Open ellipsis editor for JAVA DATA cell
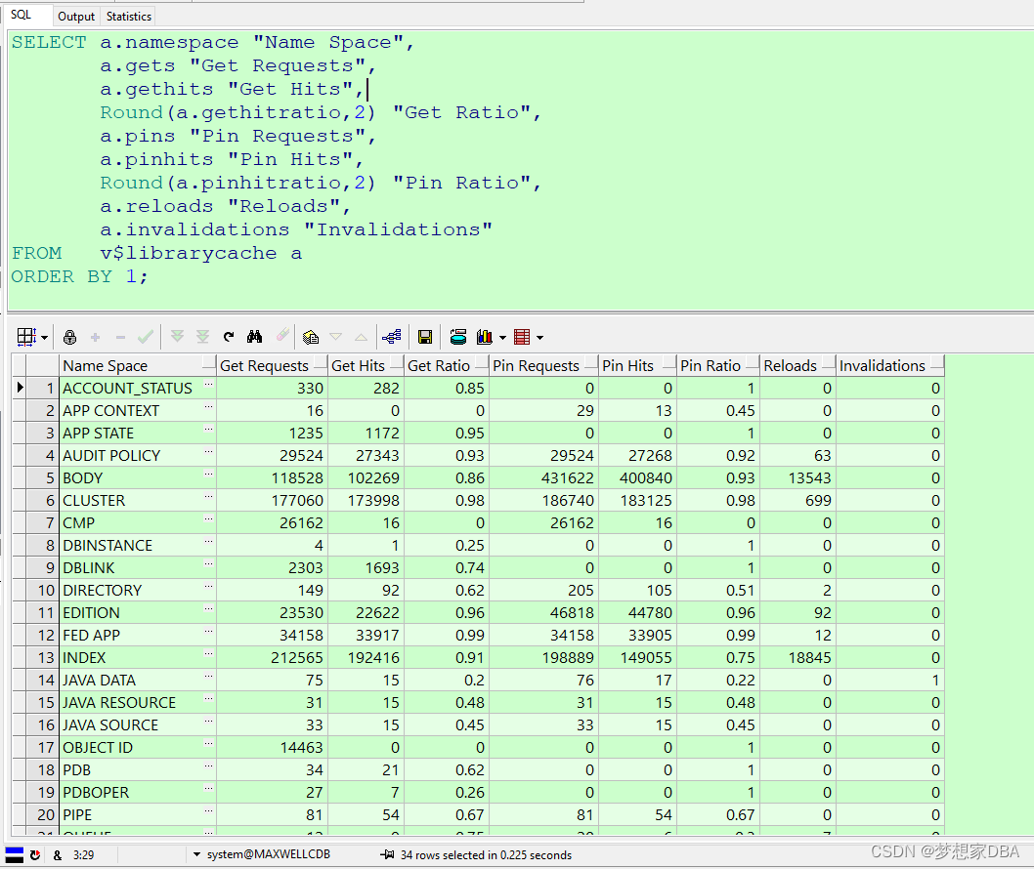 click(x=208, y=676)
